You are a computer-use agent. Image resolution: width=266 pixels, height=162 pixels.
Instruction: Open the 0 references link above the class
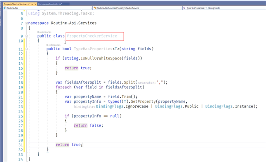(44, 32)
